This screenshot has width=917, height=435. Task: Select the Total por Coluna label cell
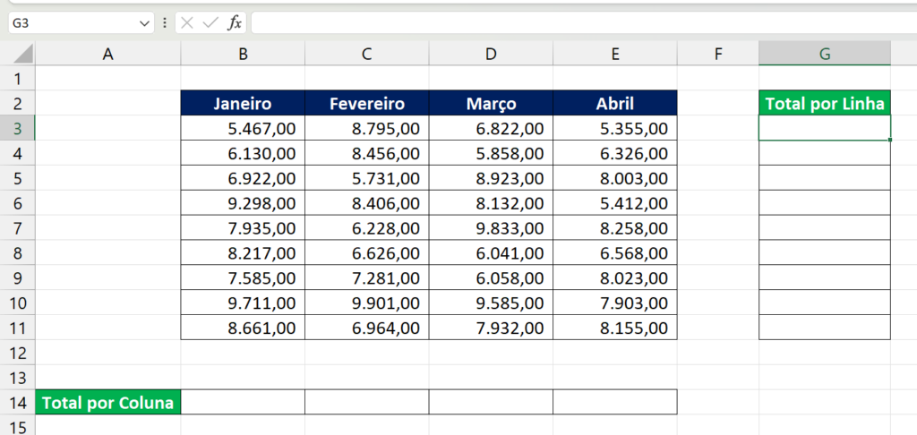point(108,403)
